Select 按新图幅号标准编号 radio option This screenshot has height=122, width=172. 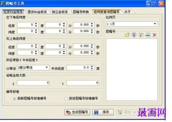coord(30,99)
